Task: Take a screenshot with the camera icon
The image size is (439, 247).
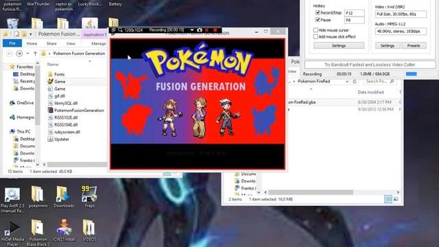Action: point(200,30)
